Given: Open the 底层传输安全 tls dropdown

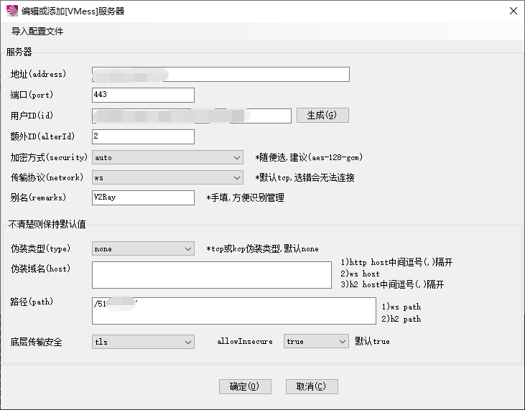Looking at the screenshot, I should click(143, 342).
